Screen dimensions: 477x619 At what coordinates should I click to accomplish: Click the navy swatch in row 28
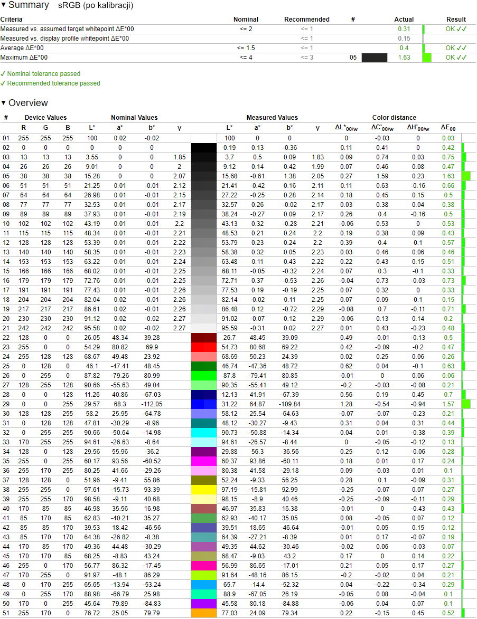(204, 394)
